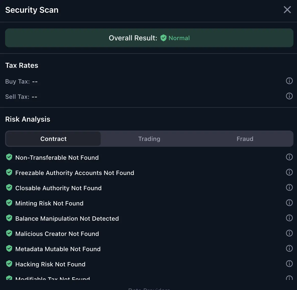Close the Security Scan panel
The height and width of the screenshot is (290, 297).
[287, 10]
